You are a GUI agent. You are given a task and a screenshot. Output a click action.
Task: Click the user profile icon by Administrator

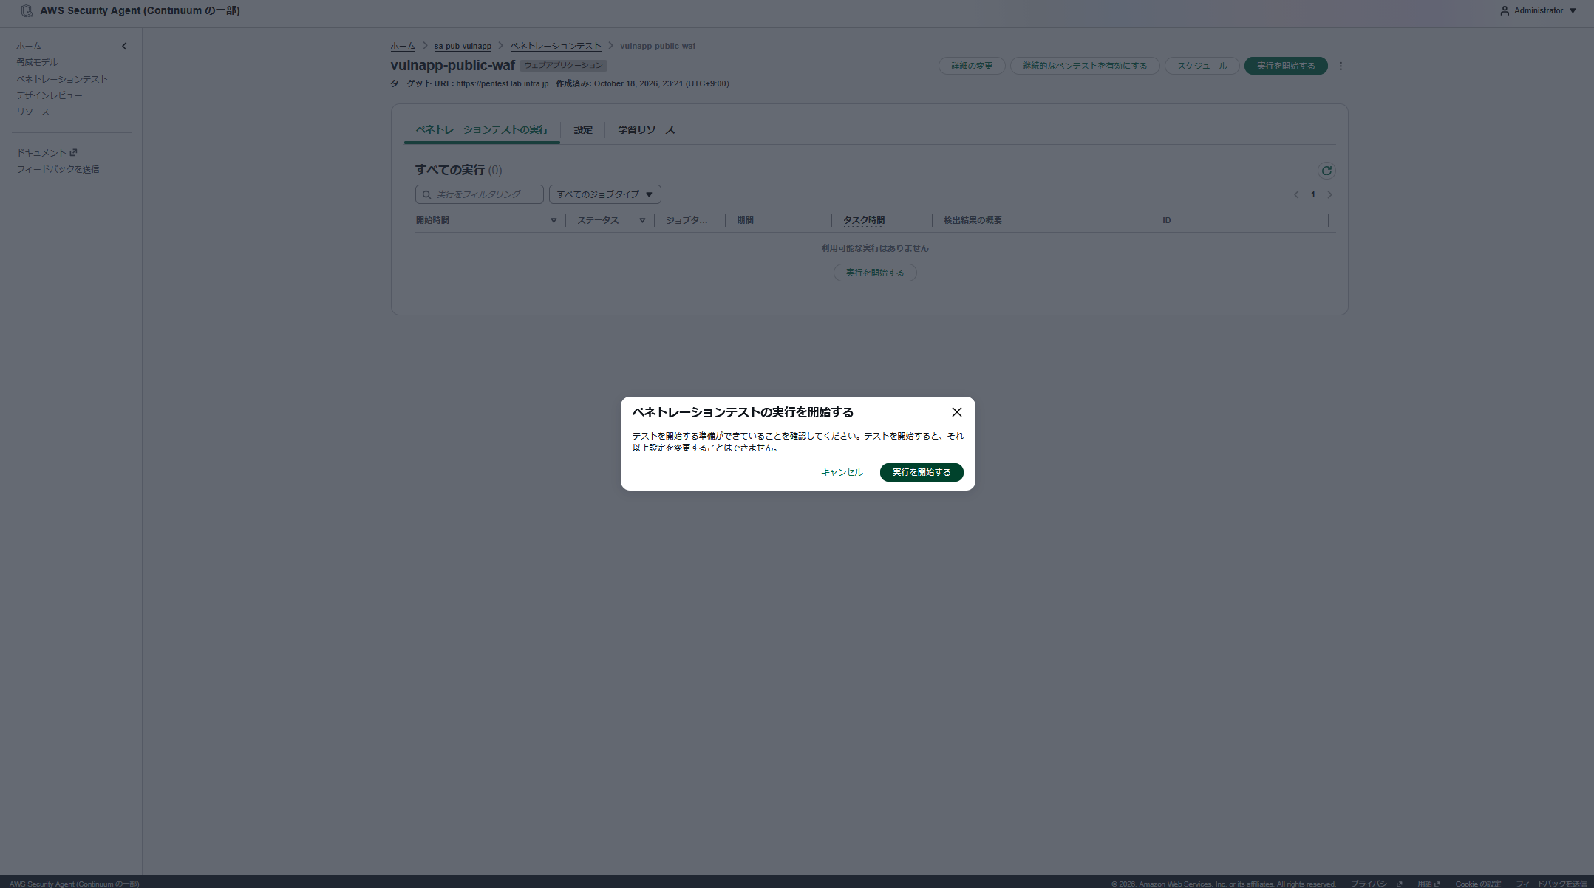(x=1505, y=10)
